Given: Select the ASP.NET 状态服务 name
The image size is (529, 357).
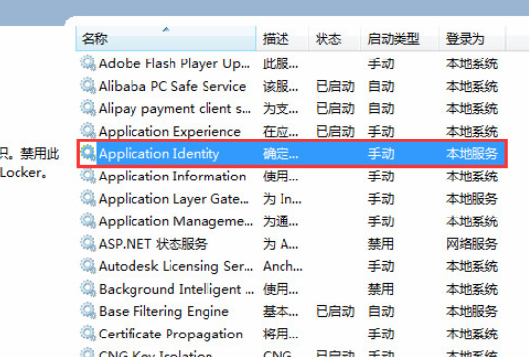Looking at the screenshot, I should point(153,244).
